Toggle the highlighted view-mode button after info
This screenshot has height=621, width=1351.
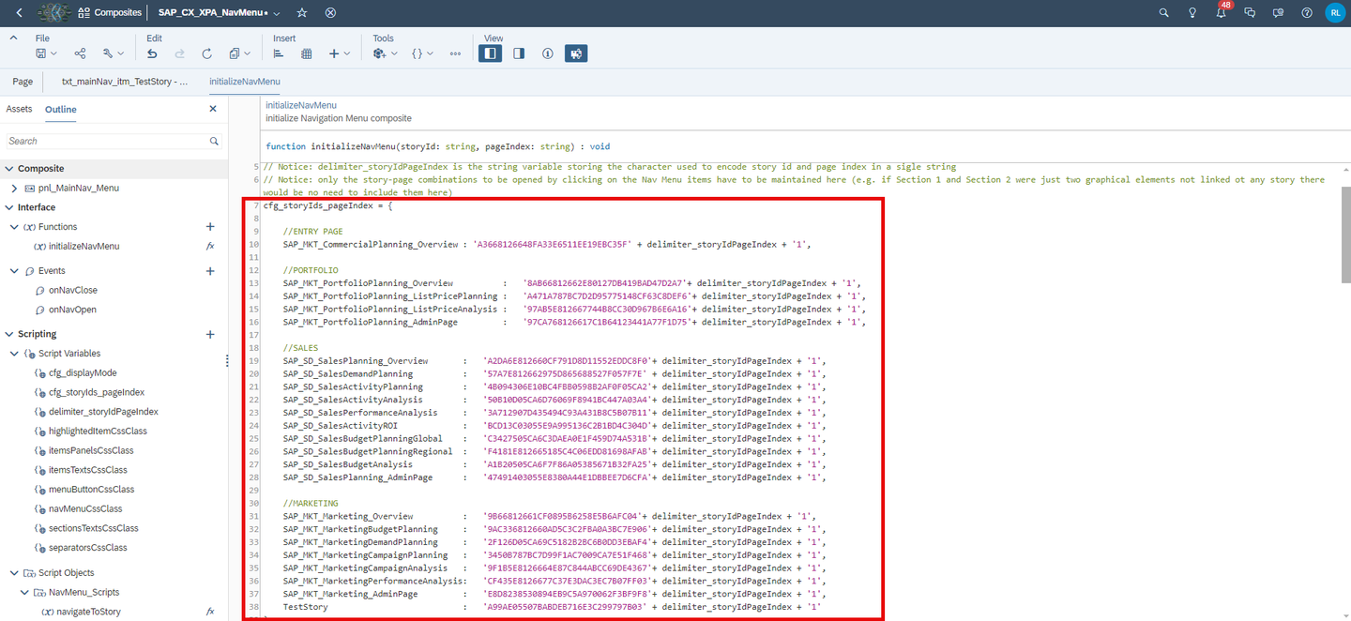(576, 53)
